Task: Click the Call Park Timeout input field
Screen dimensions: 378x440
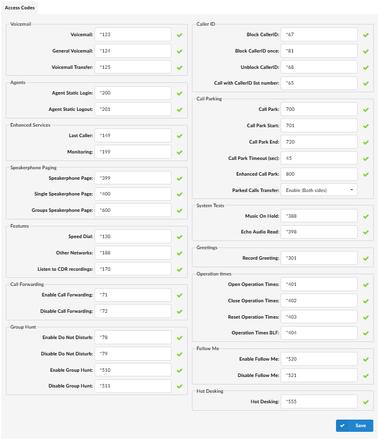Action: click(319, 158)
